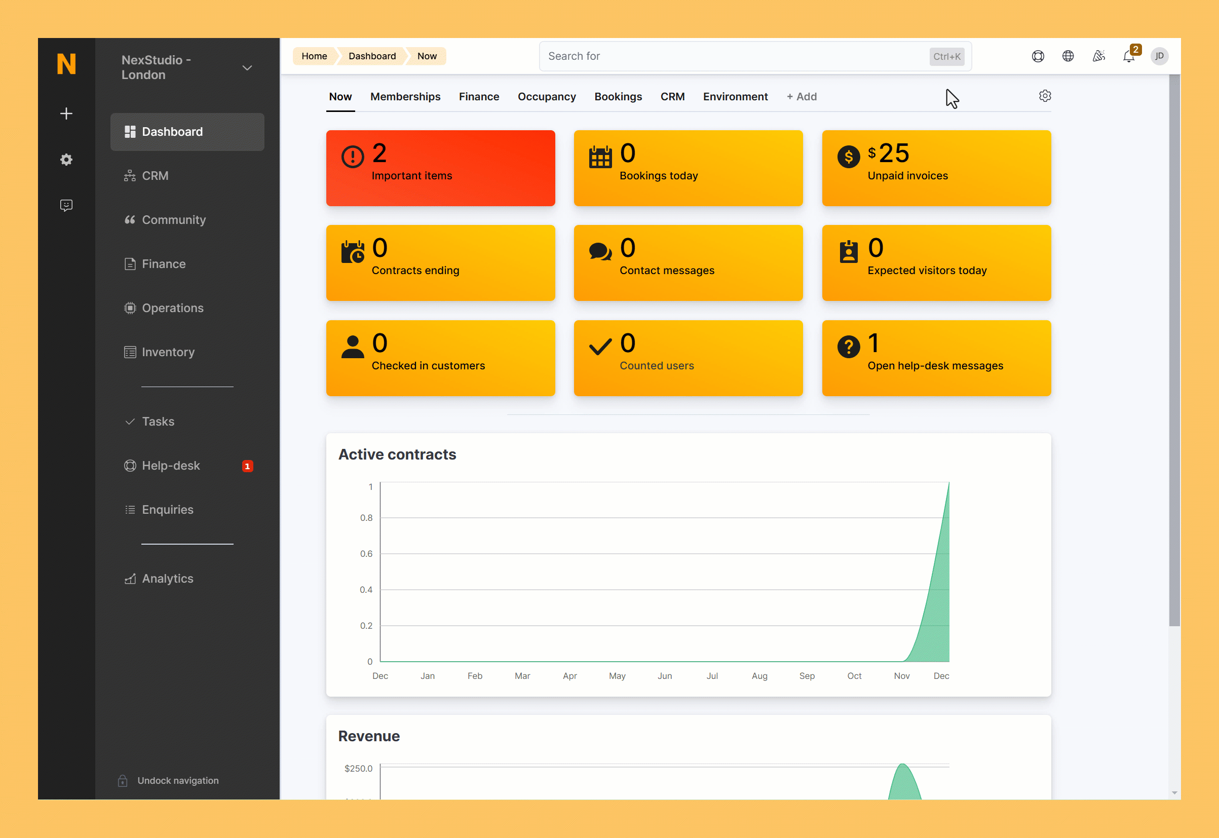Open Enquiries in the sidebar
1219x838 pixels.
[x=187, y=510]
